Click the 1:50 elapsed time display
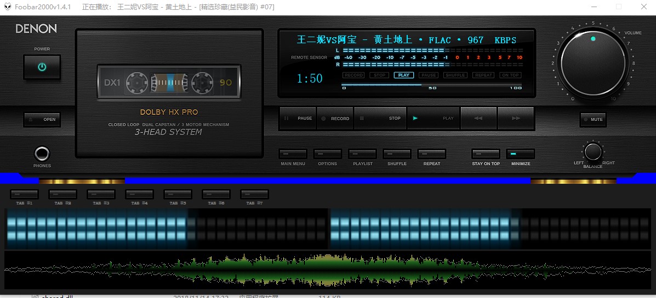 pyautogui.click(x=310, y=79)
